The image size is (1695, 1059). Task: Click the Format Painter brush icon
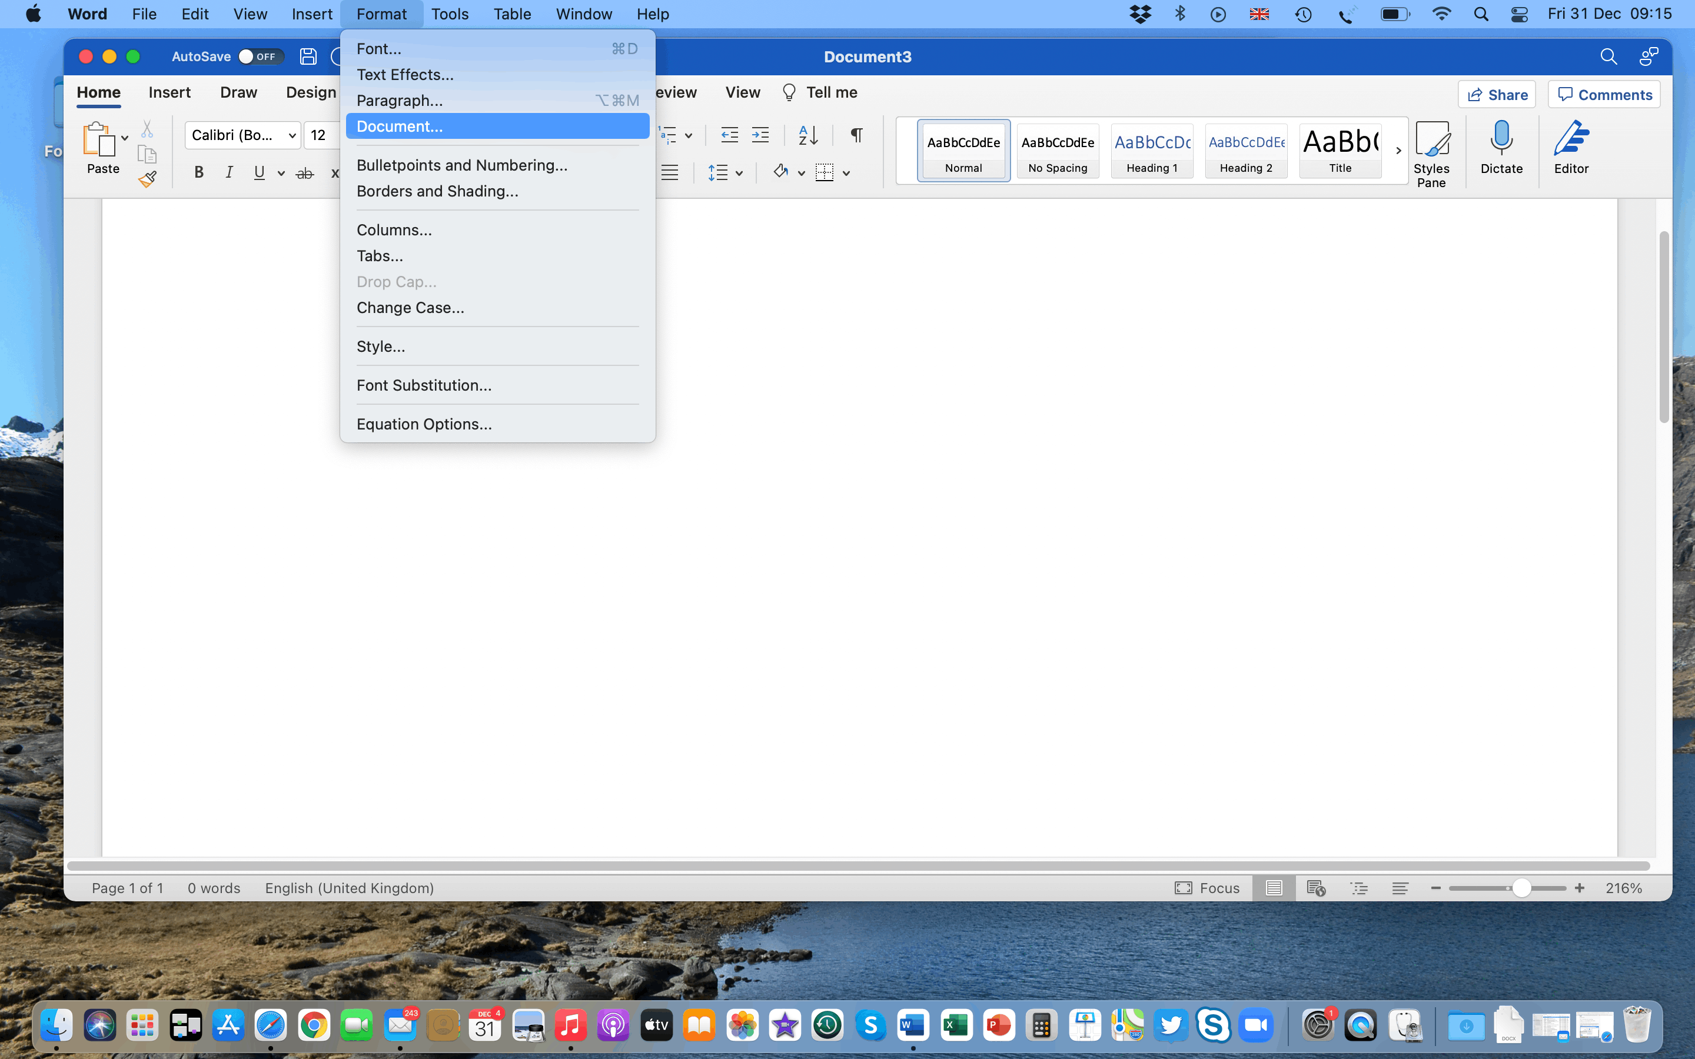pos(147,179)
